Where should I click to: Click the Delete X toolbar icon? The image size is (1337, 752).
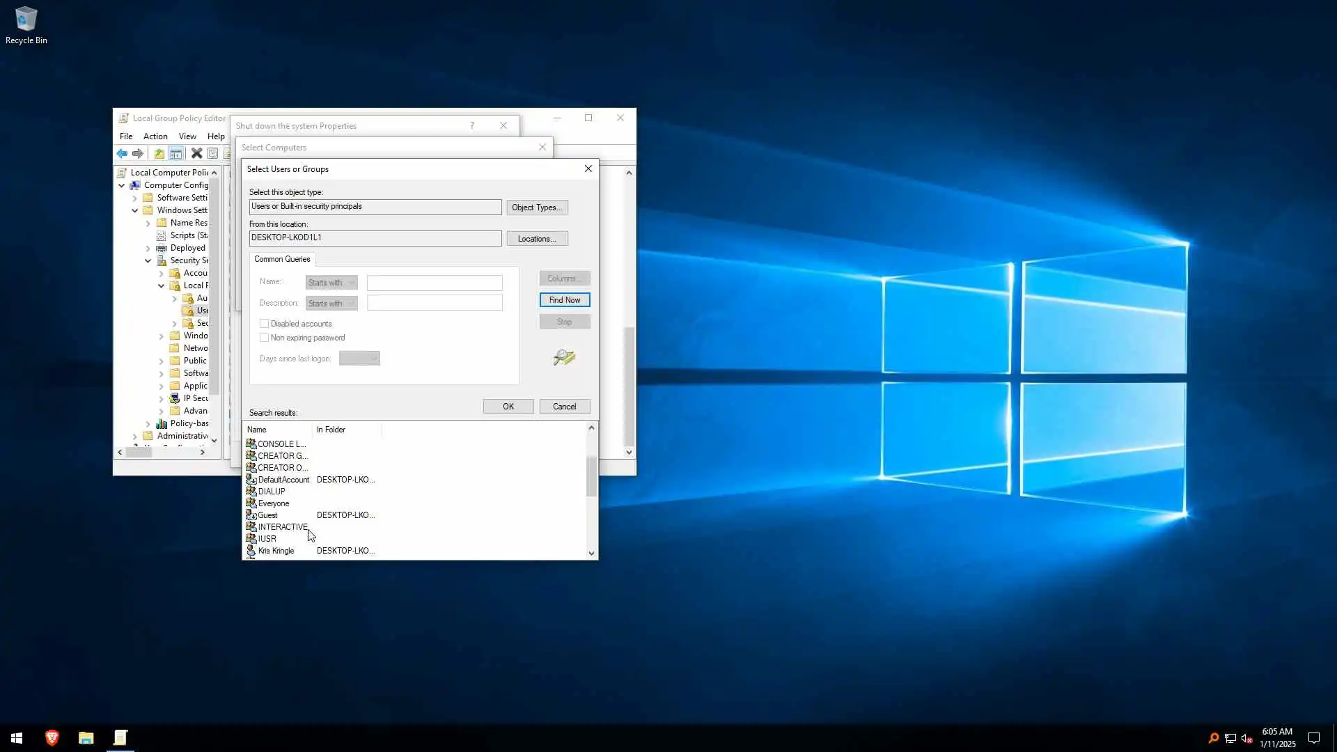[x=196, y=153]
